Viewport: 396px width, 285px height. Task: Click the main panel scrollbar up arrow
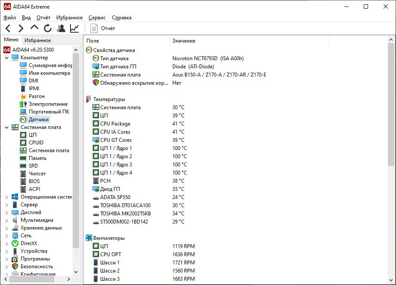(x=391, y=40)
